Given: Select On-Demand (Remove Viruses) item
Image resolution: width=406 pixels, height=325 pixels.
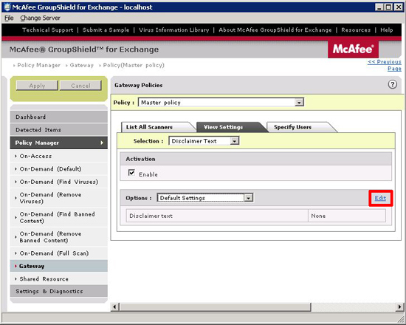Looking at the screenshot, I should tap(59, 198).
